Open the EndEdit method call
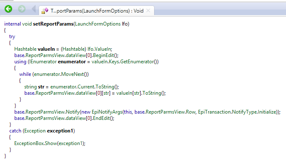The width and height of the screenshot is (286, 166). tap(101, 118)
